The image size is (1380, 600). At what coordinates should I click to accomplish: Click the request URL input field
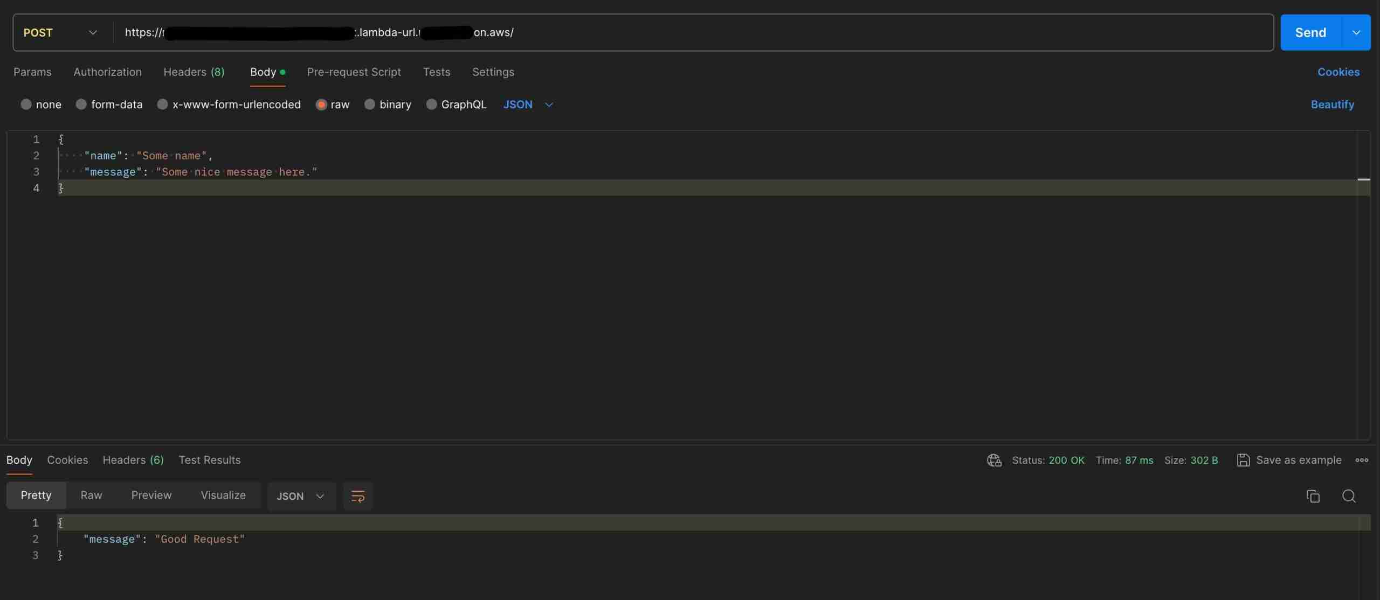coord(809,32)
